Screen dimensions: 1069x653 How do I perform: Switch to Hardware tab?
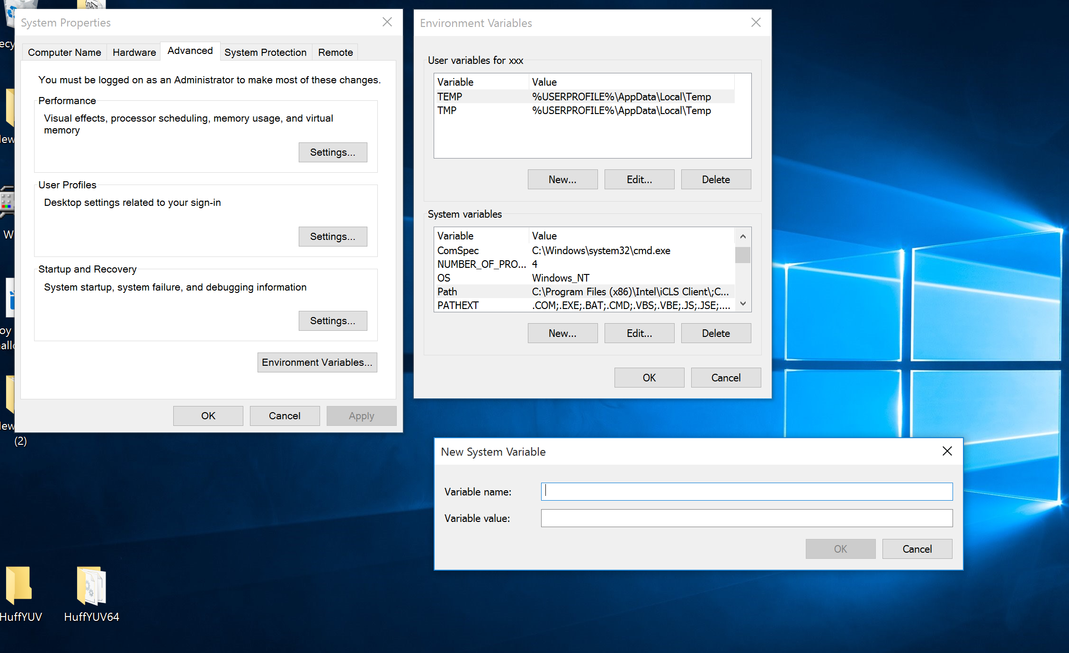click(x=134, y=53)
